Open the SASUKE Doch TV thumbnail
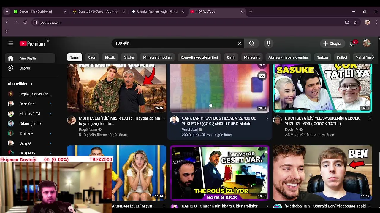The height and width of the screenshot is (213, 380). coord(322,88)
